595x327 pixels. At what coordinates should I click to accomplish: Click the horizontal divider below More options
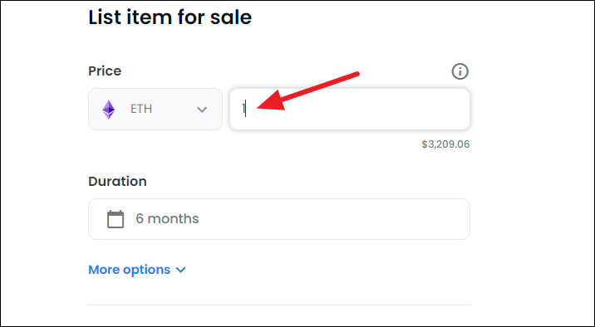pos(279,305)
